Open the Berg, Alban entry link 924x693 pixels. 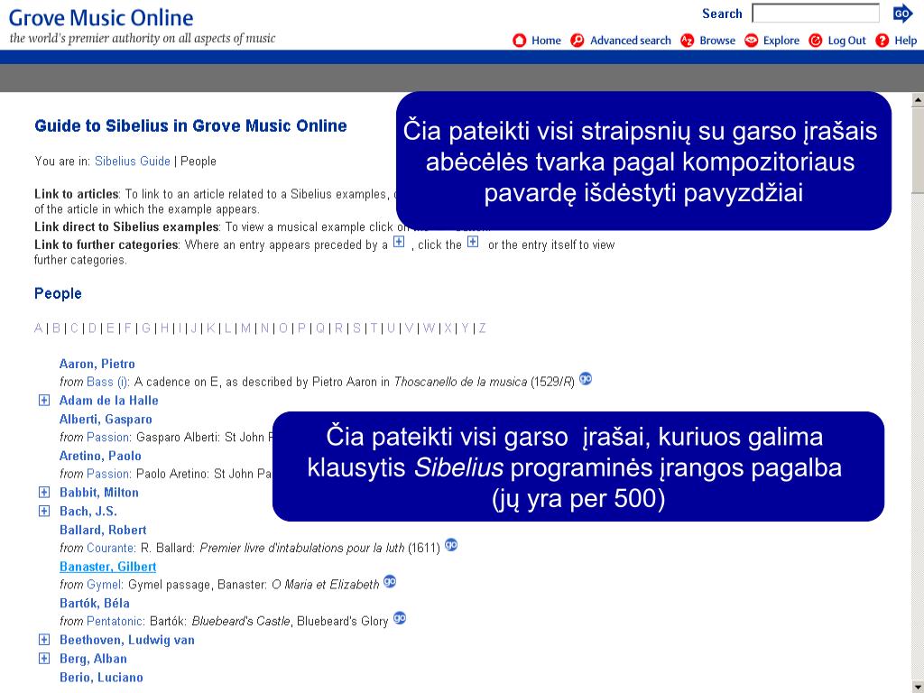[x=93, y=659]
